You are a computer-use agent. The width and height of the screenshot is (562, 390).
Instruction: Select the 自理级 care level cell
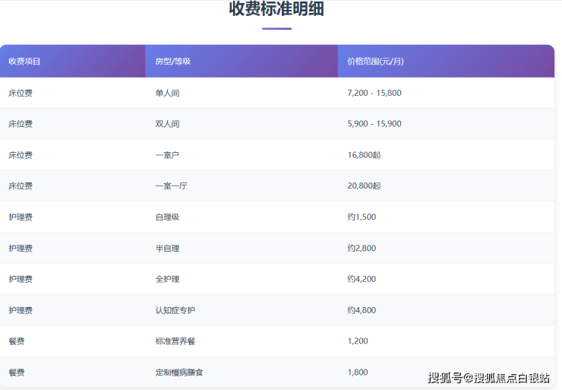167,217
